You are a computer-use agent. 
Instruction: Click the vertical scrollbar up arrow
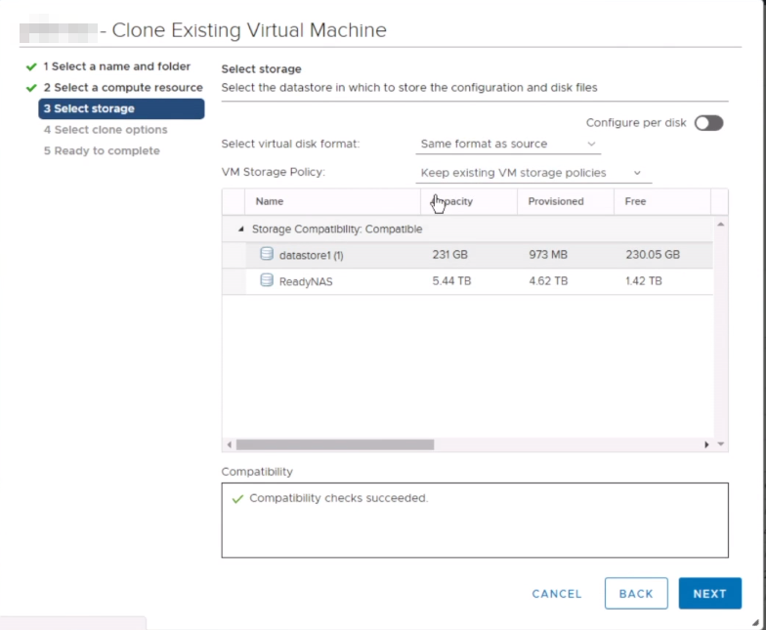coord(721,225)
